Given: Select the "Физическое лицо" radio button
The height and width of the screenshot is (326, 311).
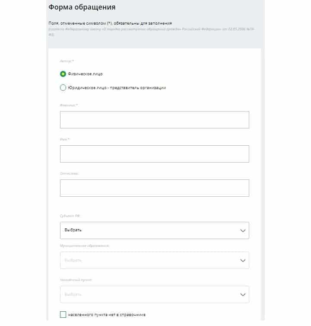Looking at the screenshot, I should click(x=63, y=74).
